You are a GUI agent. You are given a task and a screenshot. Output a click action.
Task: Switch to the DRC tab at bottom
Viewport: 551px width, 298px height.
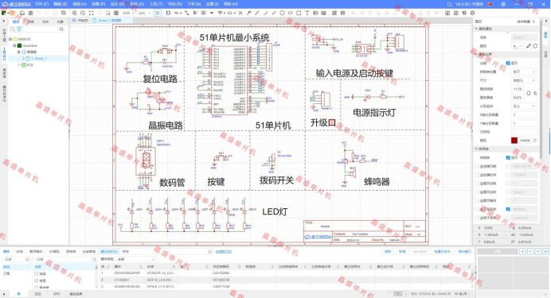(57, 294)
